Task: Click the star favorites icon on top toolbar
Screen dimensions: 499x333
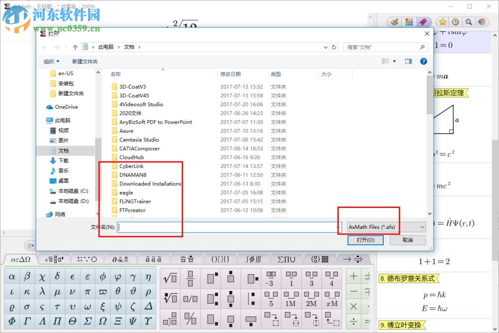Action: (443, 22)
